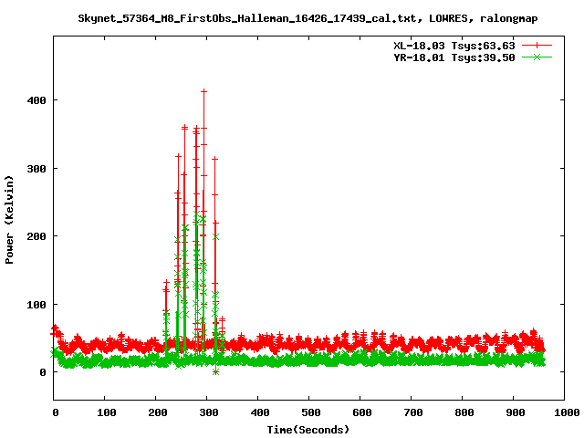The height and width of the screenshot is (438, 584).
Task: Click the x-axis tick label 800
Action: pyautogui.click(x=464, y=412)
